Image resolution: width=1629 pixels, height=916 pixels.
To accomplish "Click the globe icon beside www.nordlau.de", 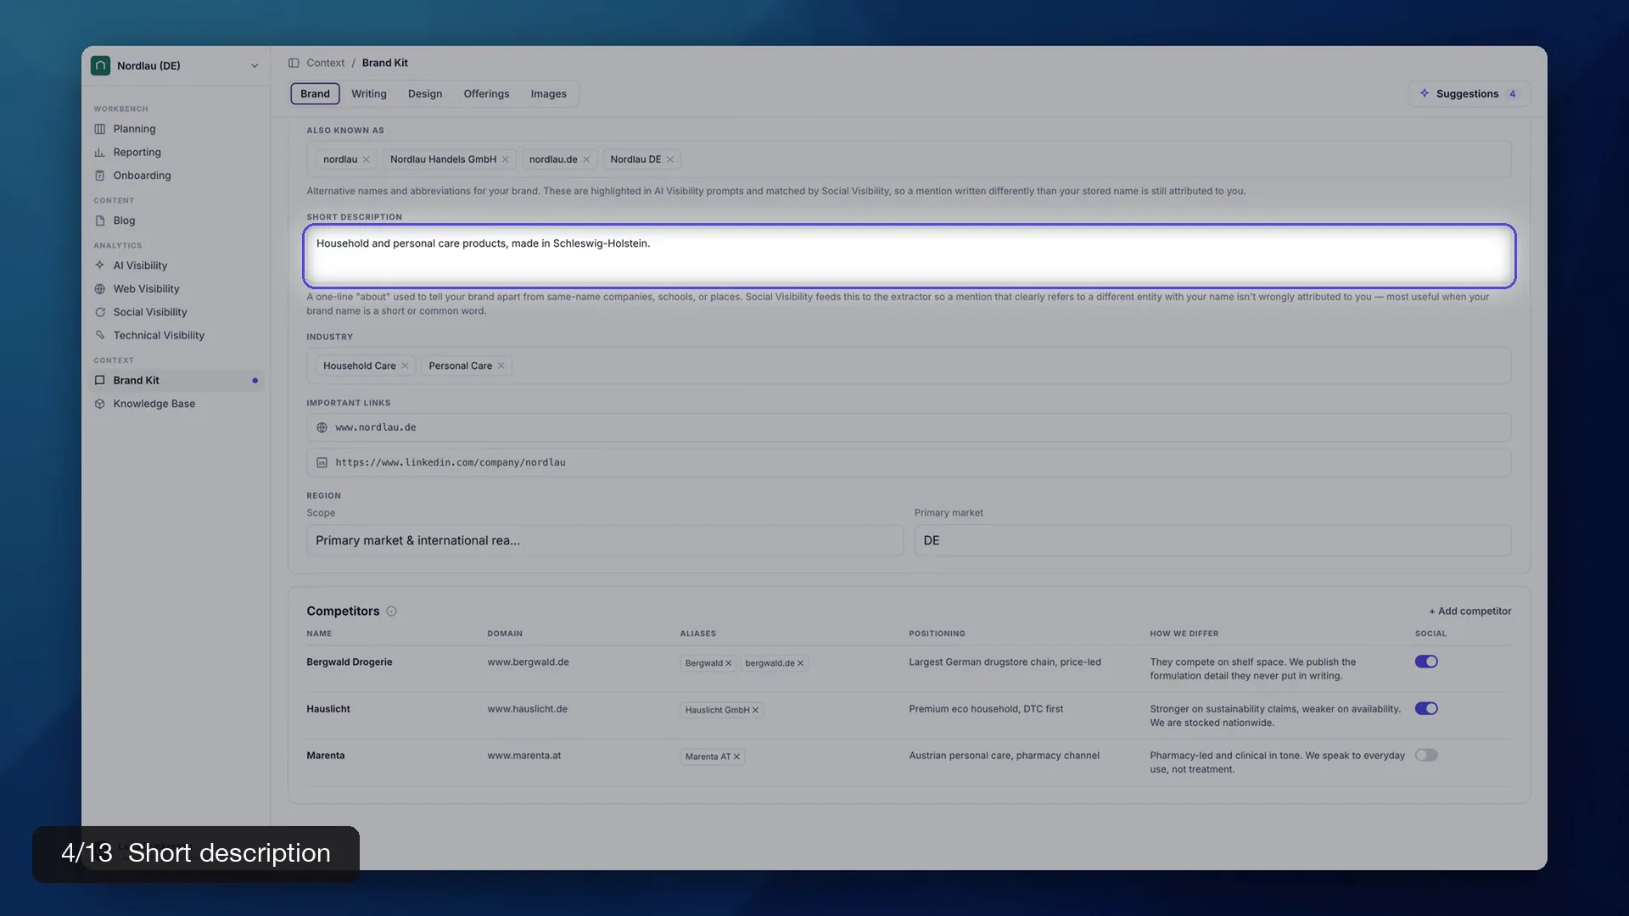I will [322, 427].
